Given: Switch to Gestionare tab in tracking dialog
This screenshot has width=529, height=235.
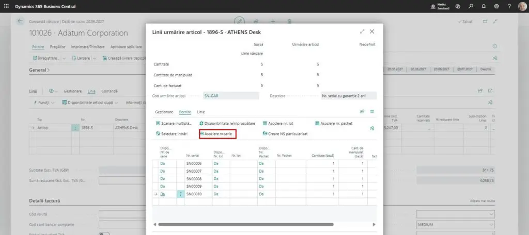Looking at the screenshot, I should pos(164,112).
